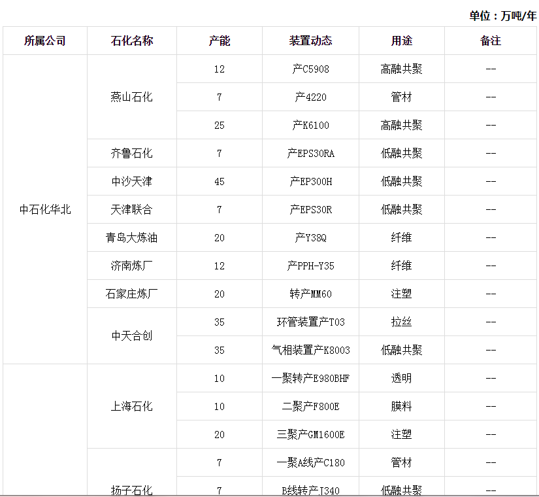Click capacity 35 in 气相装置产K8003 row
Image resolution: width=539 pixels, height=497 pixels.
coord(220,351)
